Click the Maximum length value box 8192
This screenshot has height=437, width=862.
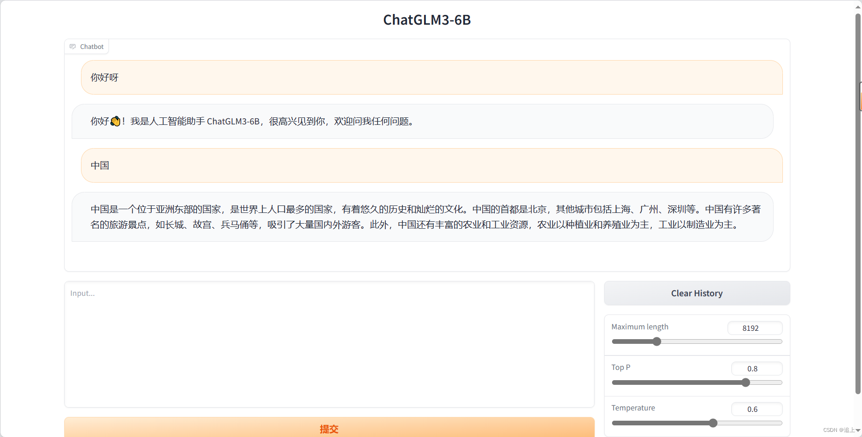pos(755,328)
